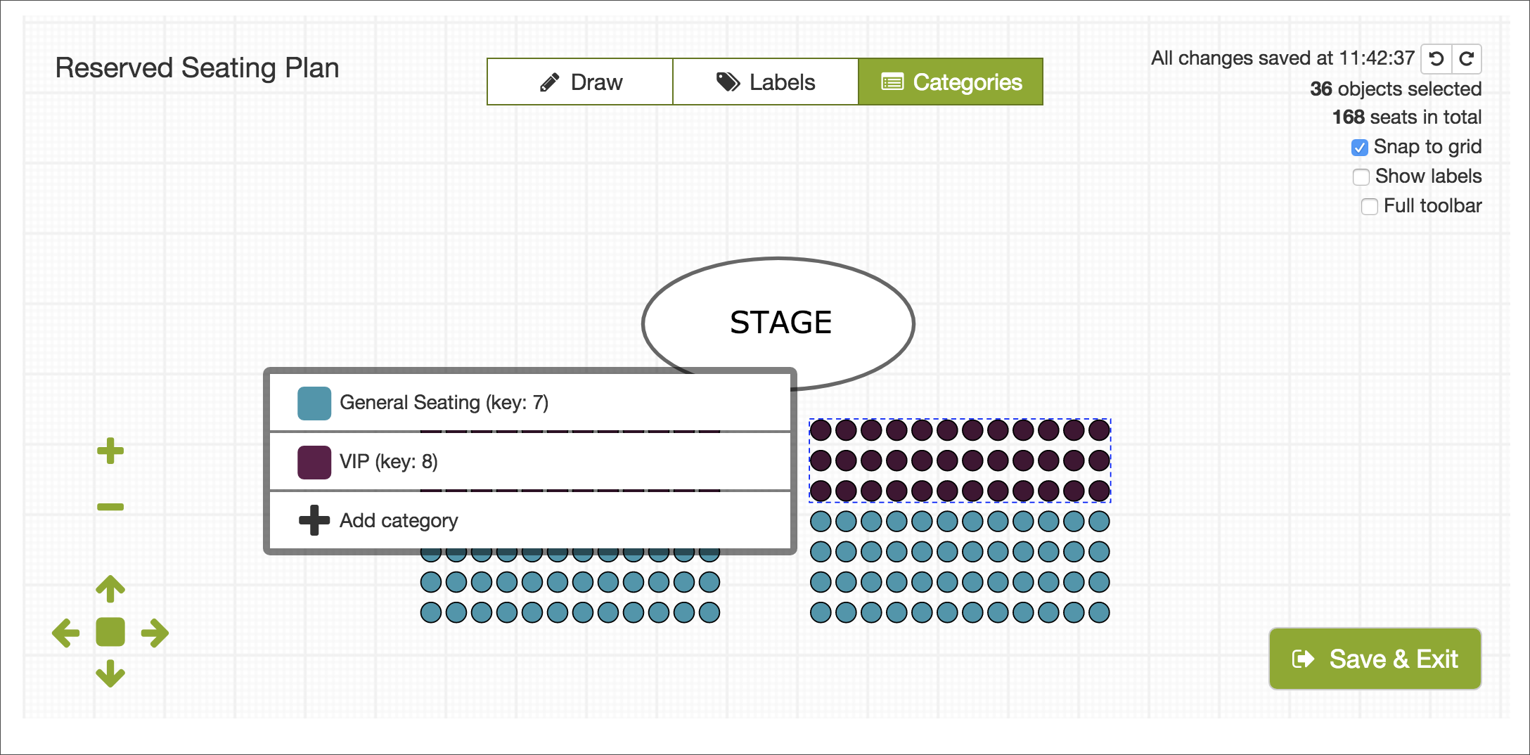This screenshot has height=755, width=1530.
Task: Disable the Snap to grid checkbox
Action: tap(1360, 148)
